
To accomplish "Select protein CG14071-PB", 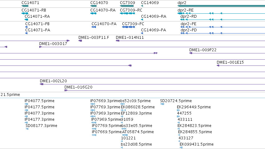I will point(37,24).
